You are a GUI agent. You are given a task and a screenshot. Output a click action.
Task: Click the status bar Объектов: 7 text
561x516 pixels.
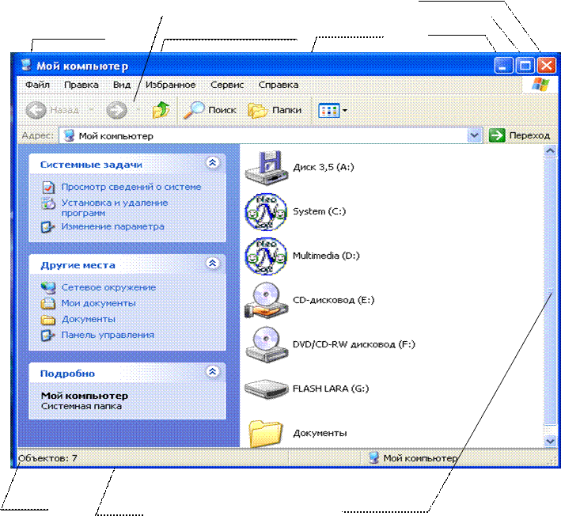click(48, 458)
